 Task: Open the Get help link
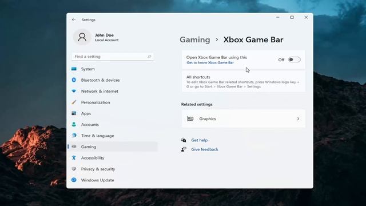pos(200,140)
